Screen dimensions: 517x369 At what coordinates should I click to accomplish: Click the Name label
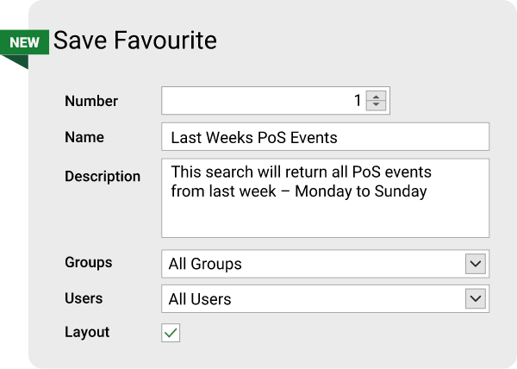84,137
